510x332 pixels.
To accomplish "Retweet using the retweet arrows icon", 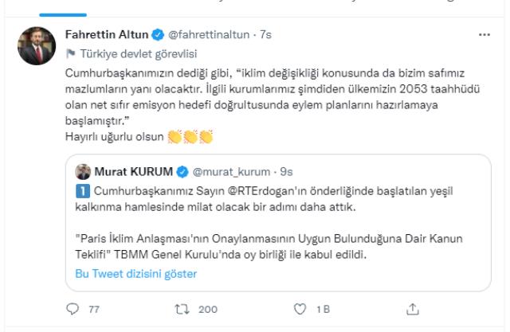I will [x=182, y=309].
